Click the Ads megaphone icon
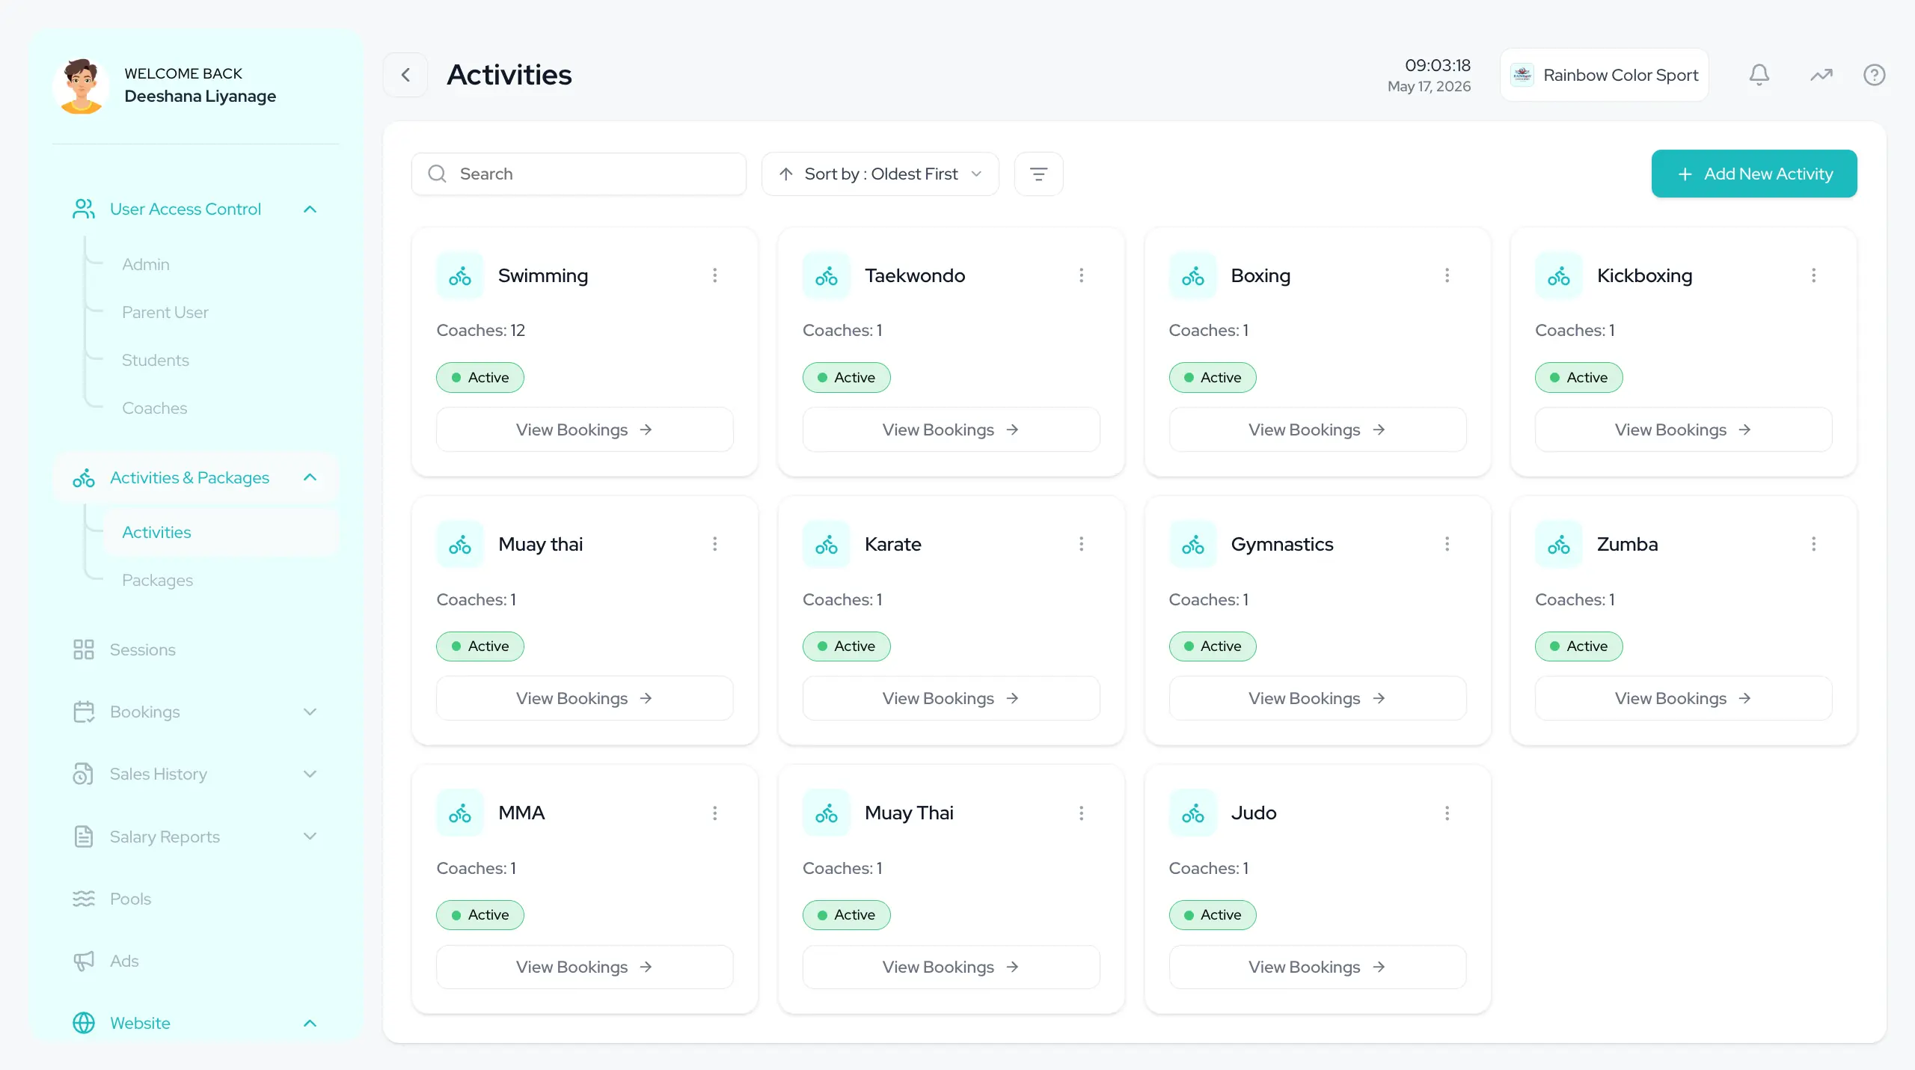The image size is (1915, 1070). (84, 961)
